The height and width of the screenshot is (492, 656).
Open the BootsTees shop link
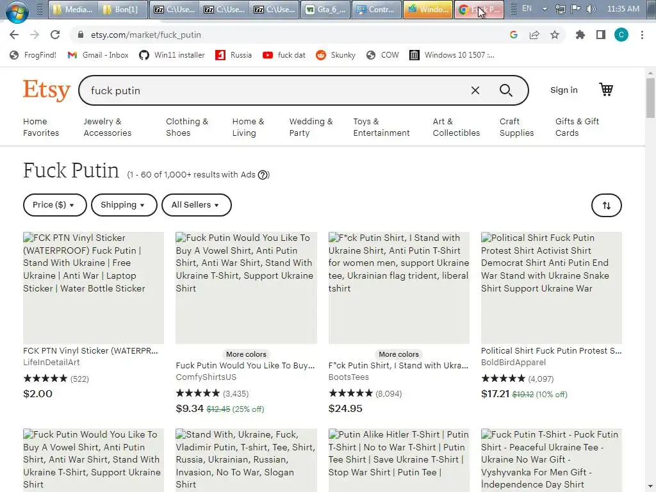click(x=348, y=377)
